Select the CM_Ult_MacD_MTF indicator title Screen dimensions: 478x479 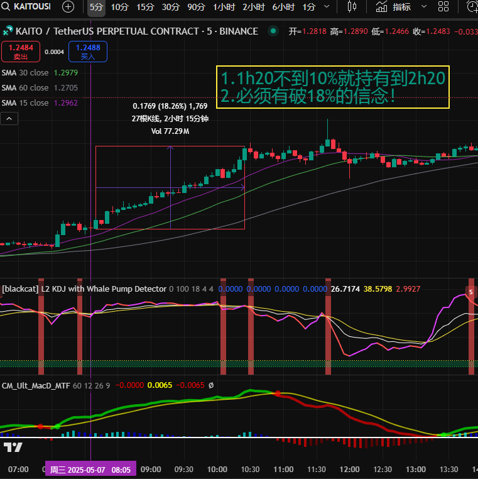click(x=36, y=385)
